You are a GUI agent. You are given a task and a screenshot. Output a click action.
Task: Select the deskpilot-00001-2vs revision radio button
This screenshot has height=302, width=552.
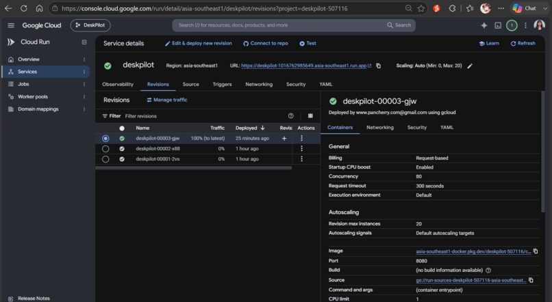[105, 159]
